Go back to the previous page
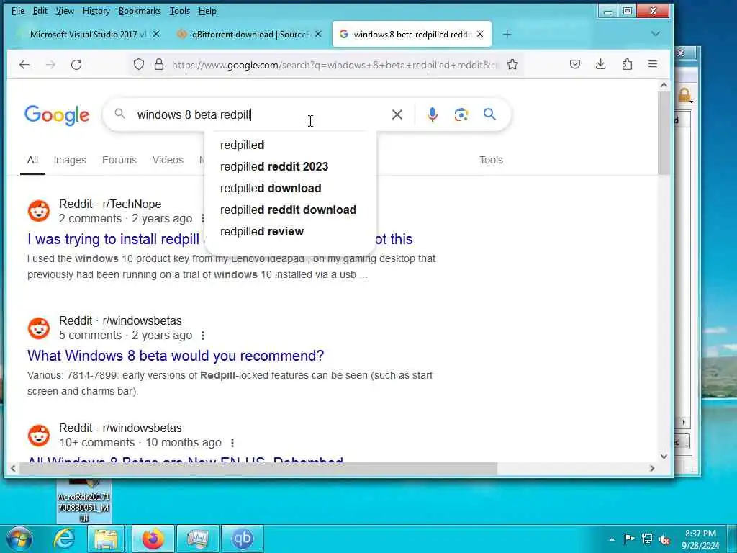The width and height of the screenshot is (737, 553). tap(24, 64)
